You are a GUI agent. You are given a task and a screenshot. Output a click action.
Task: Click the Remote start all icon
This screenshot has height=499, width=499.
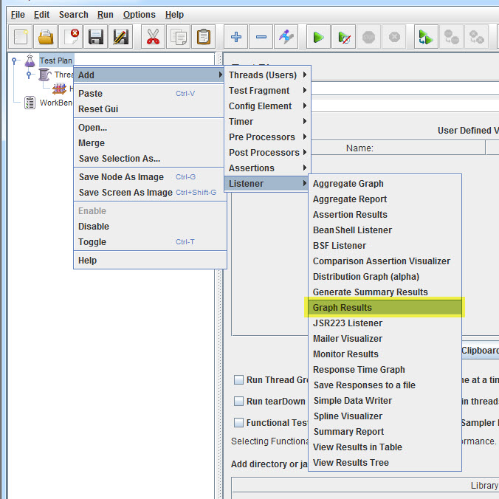(x=426, y=37)
